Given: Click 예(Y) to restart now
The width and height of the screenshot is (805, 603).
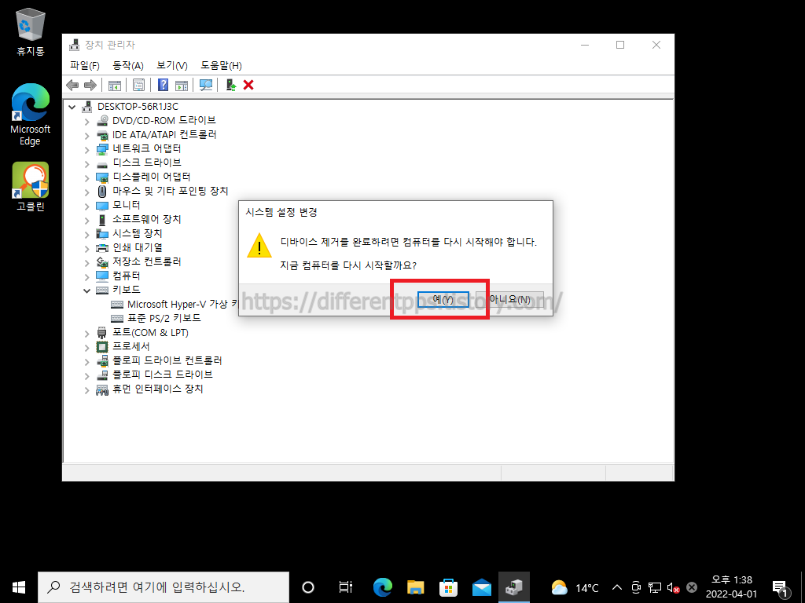Looking at the screenshot, I should pyautogui.click(x=443, y=299).
